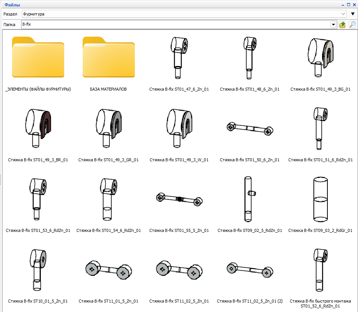The height and width of the screenshot is (312, 358).
Task: Select the ST01_47_6_Zn_01 fastener thumbnail
Action: [x=179, y=58]
